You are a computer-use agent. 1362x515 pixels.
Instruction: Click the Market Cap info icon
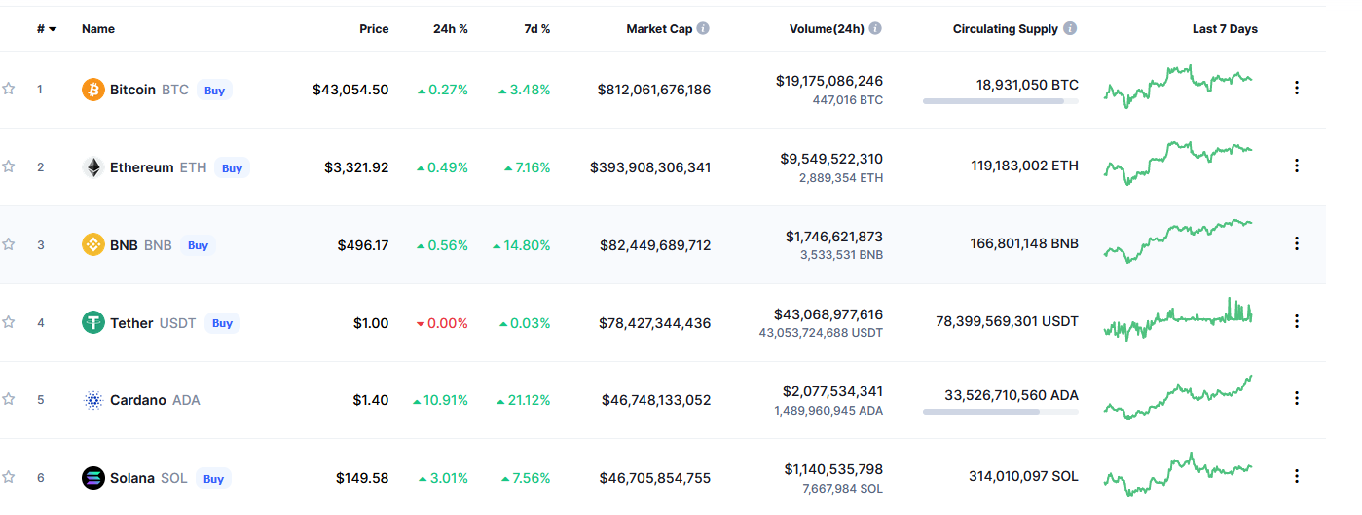coord(703,29)
